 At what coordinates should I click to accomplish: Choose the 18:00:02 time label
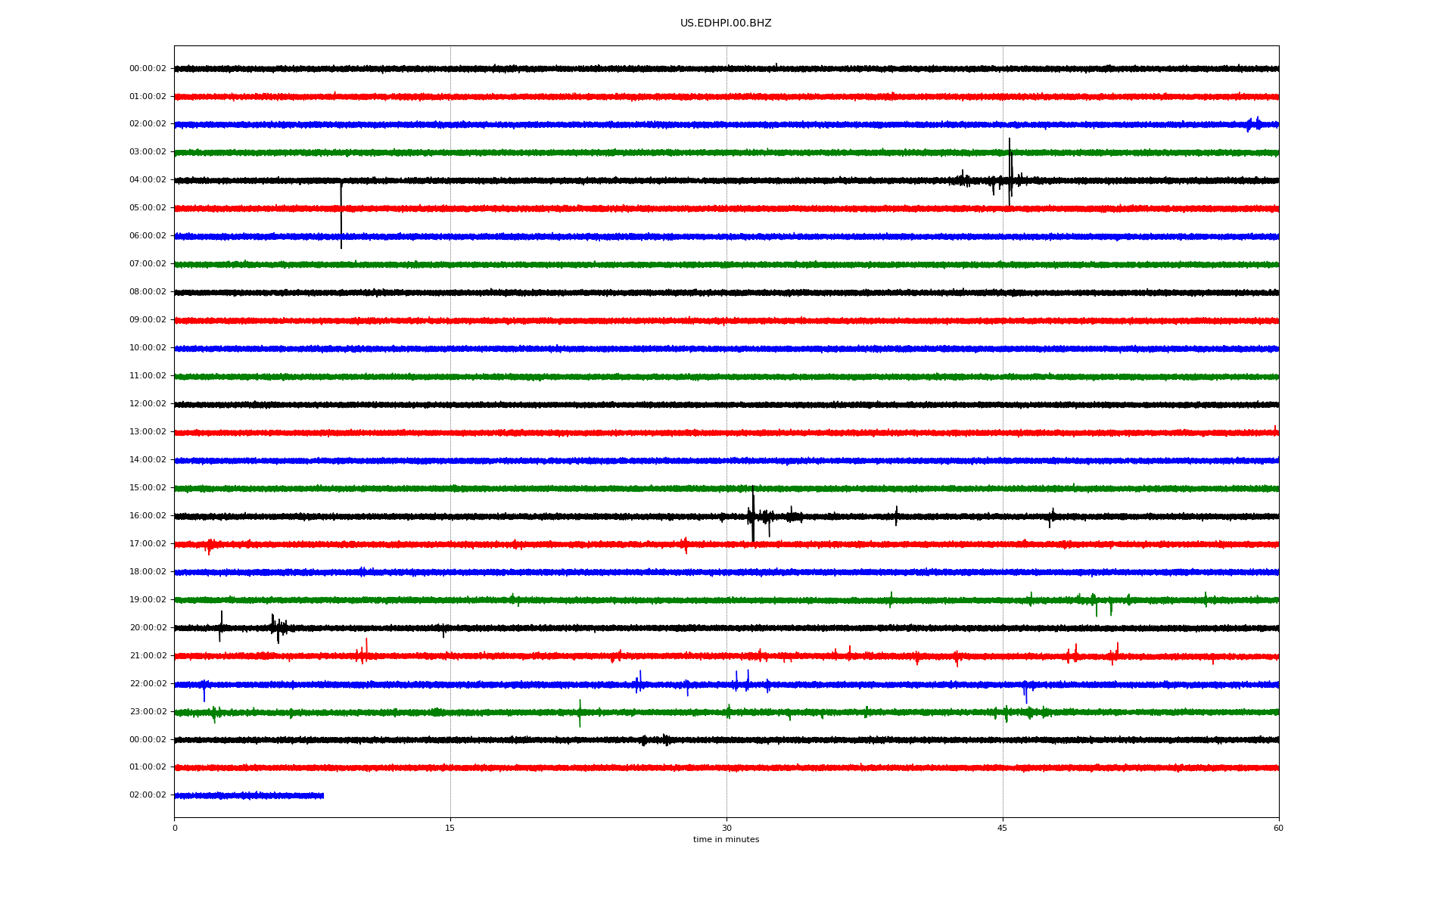tap(148, 572)
